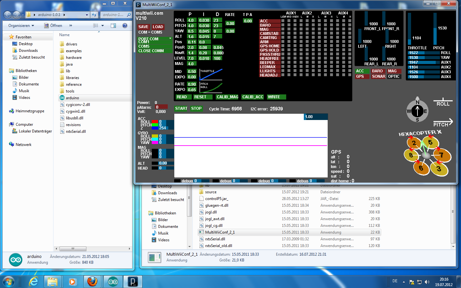The height and width of the screenshot is (288, 461).
Task: Open the Arduino app from the taskbar
Action: point(112,282)
